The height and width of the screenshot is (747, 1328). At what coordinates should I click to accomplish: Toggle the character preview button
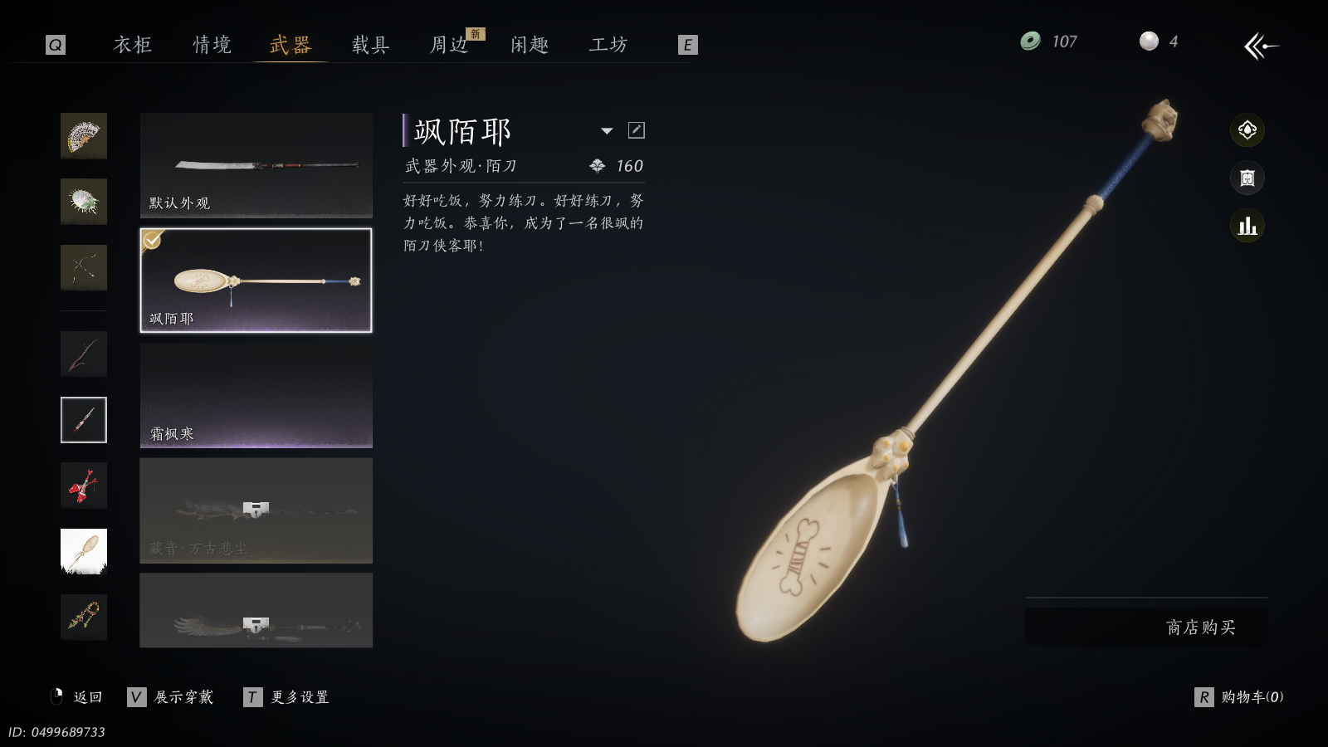point(1247,178)
